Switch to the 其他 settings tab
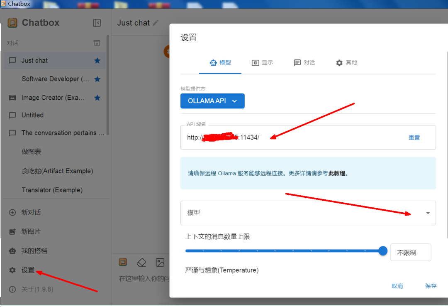The height and width of the screenshot is (307, 448). coord(346,63)
